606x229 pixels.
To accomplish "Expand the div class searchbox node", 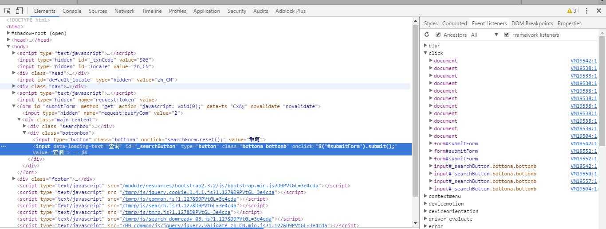I will 24,126.
